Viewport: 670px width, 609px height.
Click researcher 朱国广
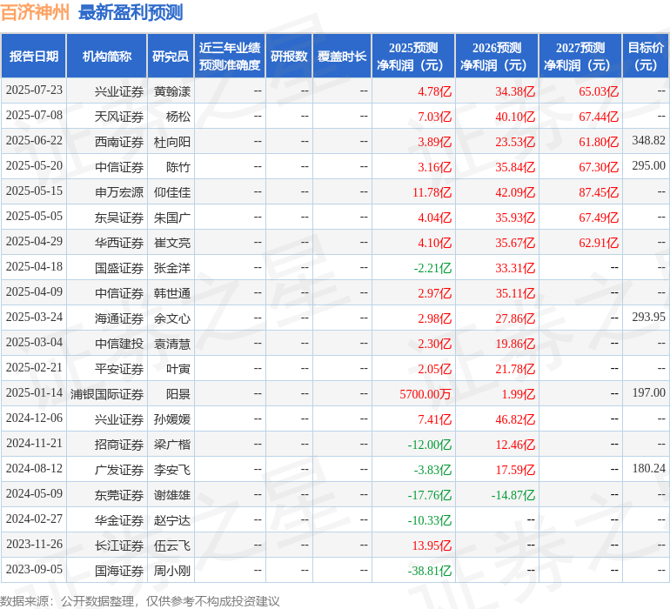(172, 217)
